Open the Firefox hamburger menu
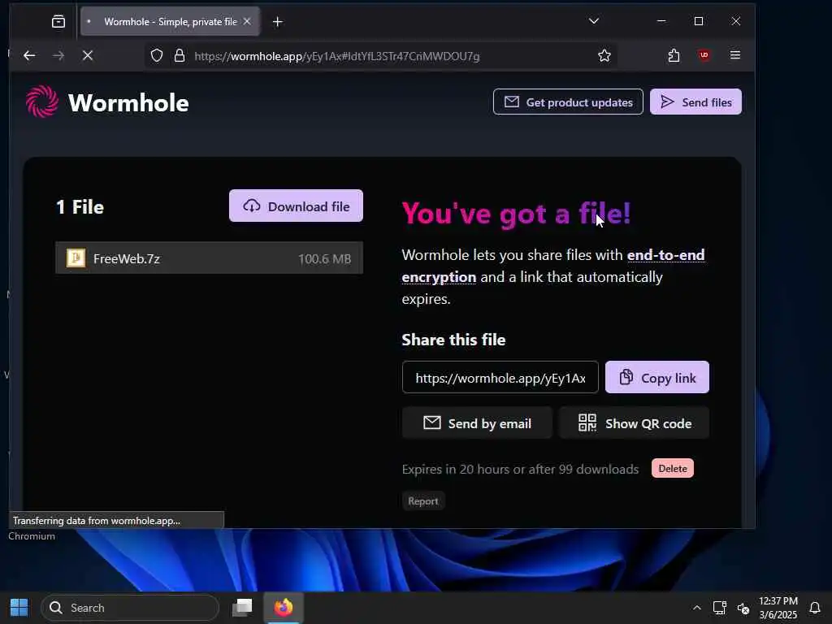 (734, 55)
